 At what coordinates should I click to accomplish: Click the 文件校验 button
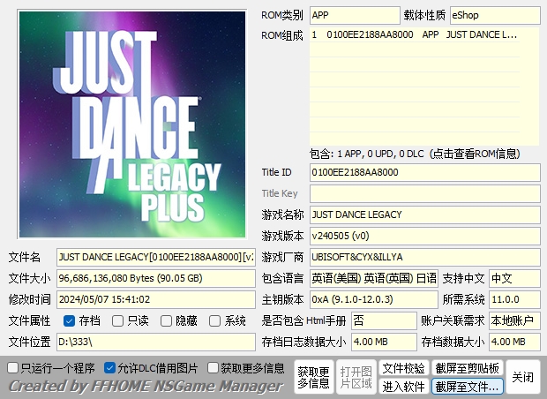(x=403, y=368)
